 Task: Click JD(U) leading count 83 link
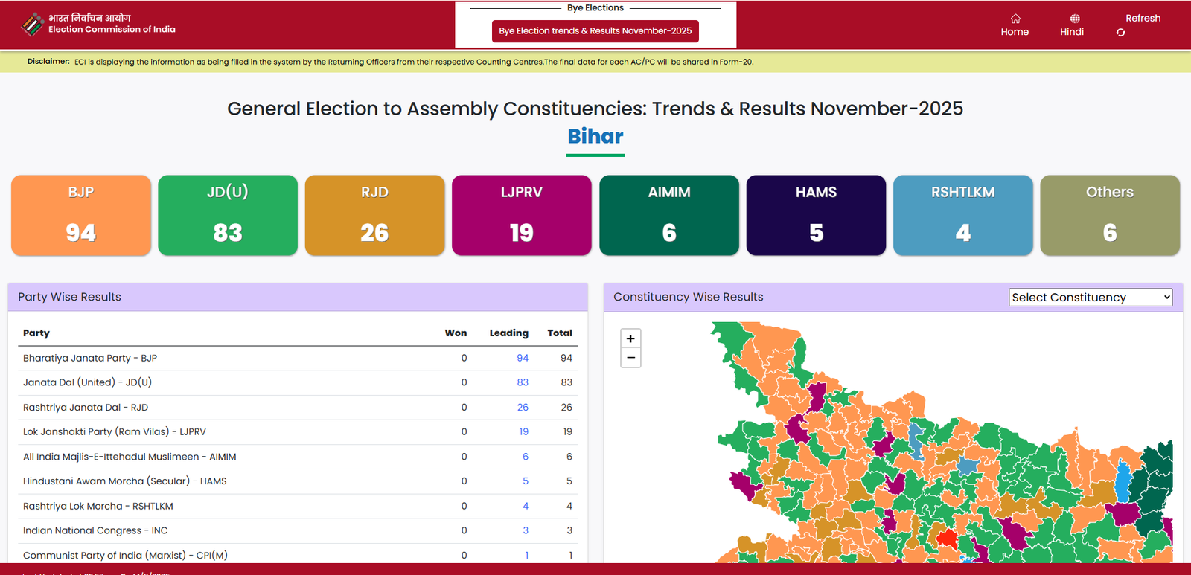click(x=523, y=382)
